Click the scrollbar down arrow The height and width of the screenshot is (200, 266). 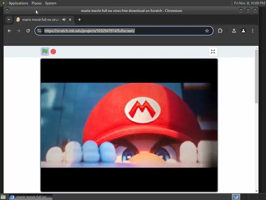coord(256,191)
